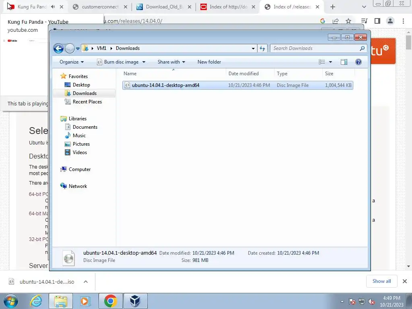Image resolution: width=412 pixels, height=309 pixels.
Task: Select Downloads in the address breadcrumb
Action: tap(128, 48)
